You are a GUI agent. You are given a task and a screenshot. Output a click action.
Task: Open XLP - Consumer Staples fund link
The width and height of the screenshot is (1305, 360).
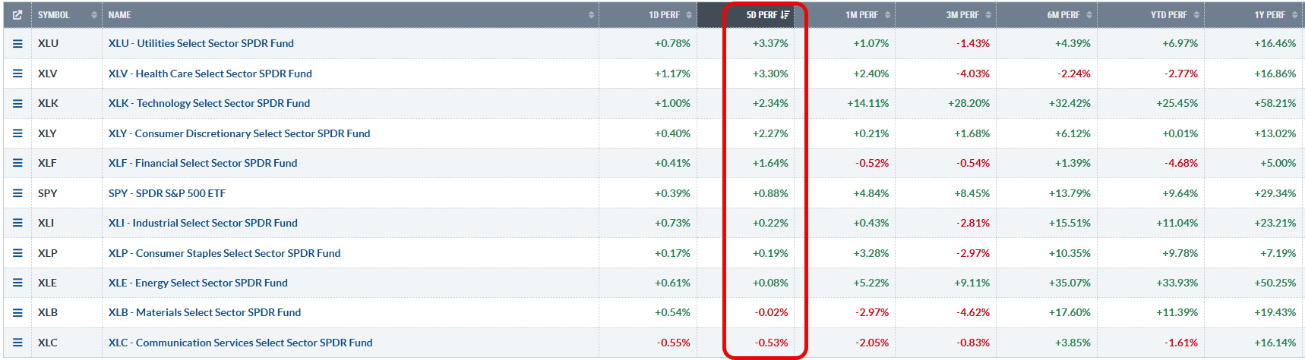pyautogui.click(x=224, y=253)
